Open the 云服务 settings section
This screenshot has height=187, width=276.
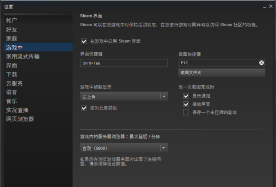[38, 83]
